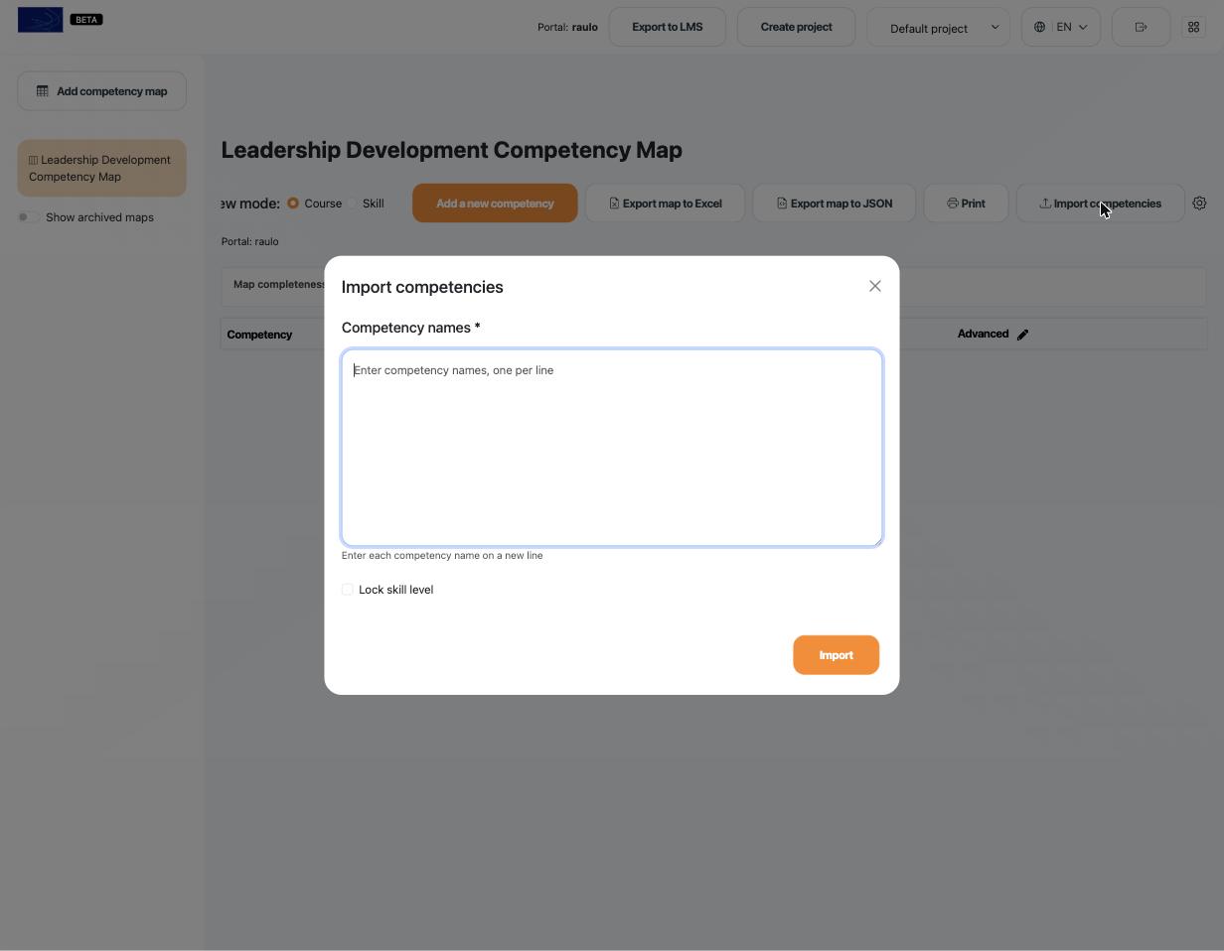Click the Competency column header
This screenshot has width=1224, height=951.
(259, 335)
